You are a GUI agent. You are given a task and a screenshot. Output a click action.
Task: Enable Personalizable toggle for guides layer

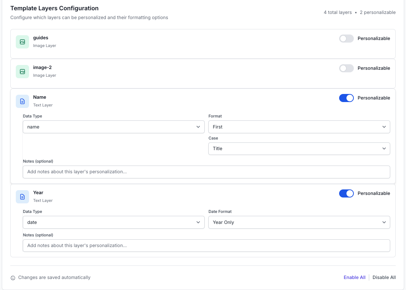pos(346,39)
